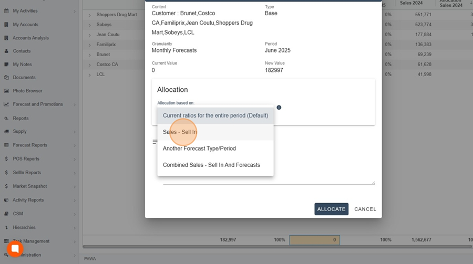Image resolution: width=473 pixels, height=264 pixels.
Task: Click the Reports magnifier icon
Action: [6, 119]
